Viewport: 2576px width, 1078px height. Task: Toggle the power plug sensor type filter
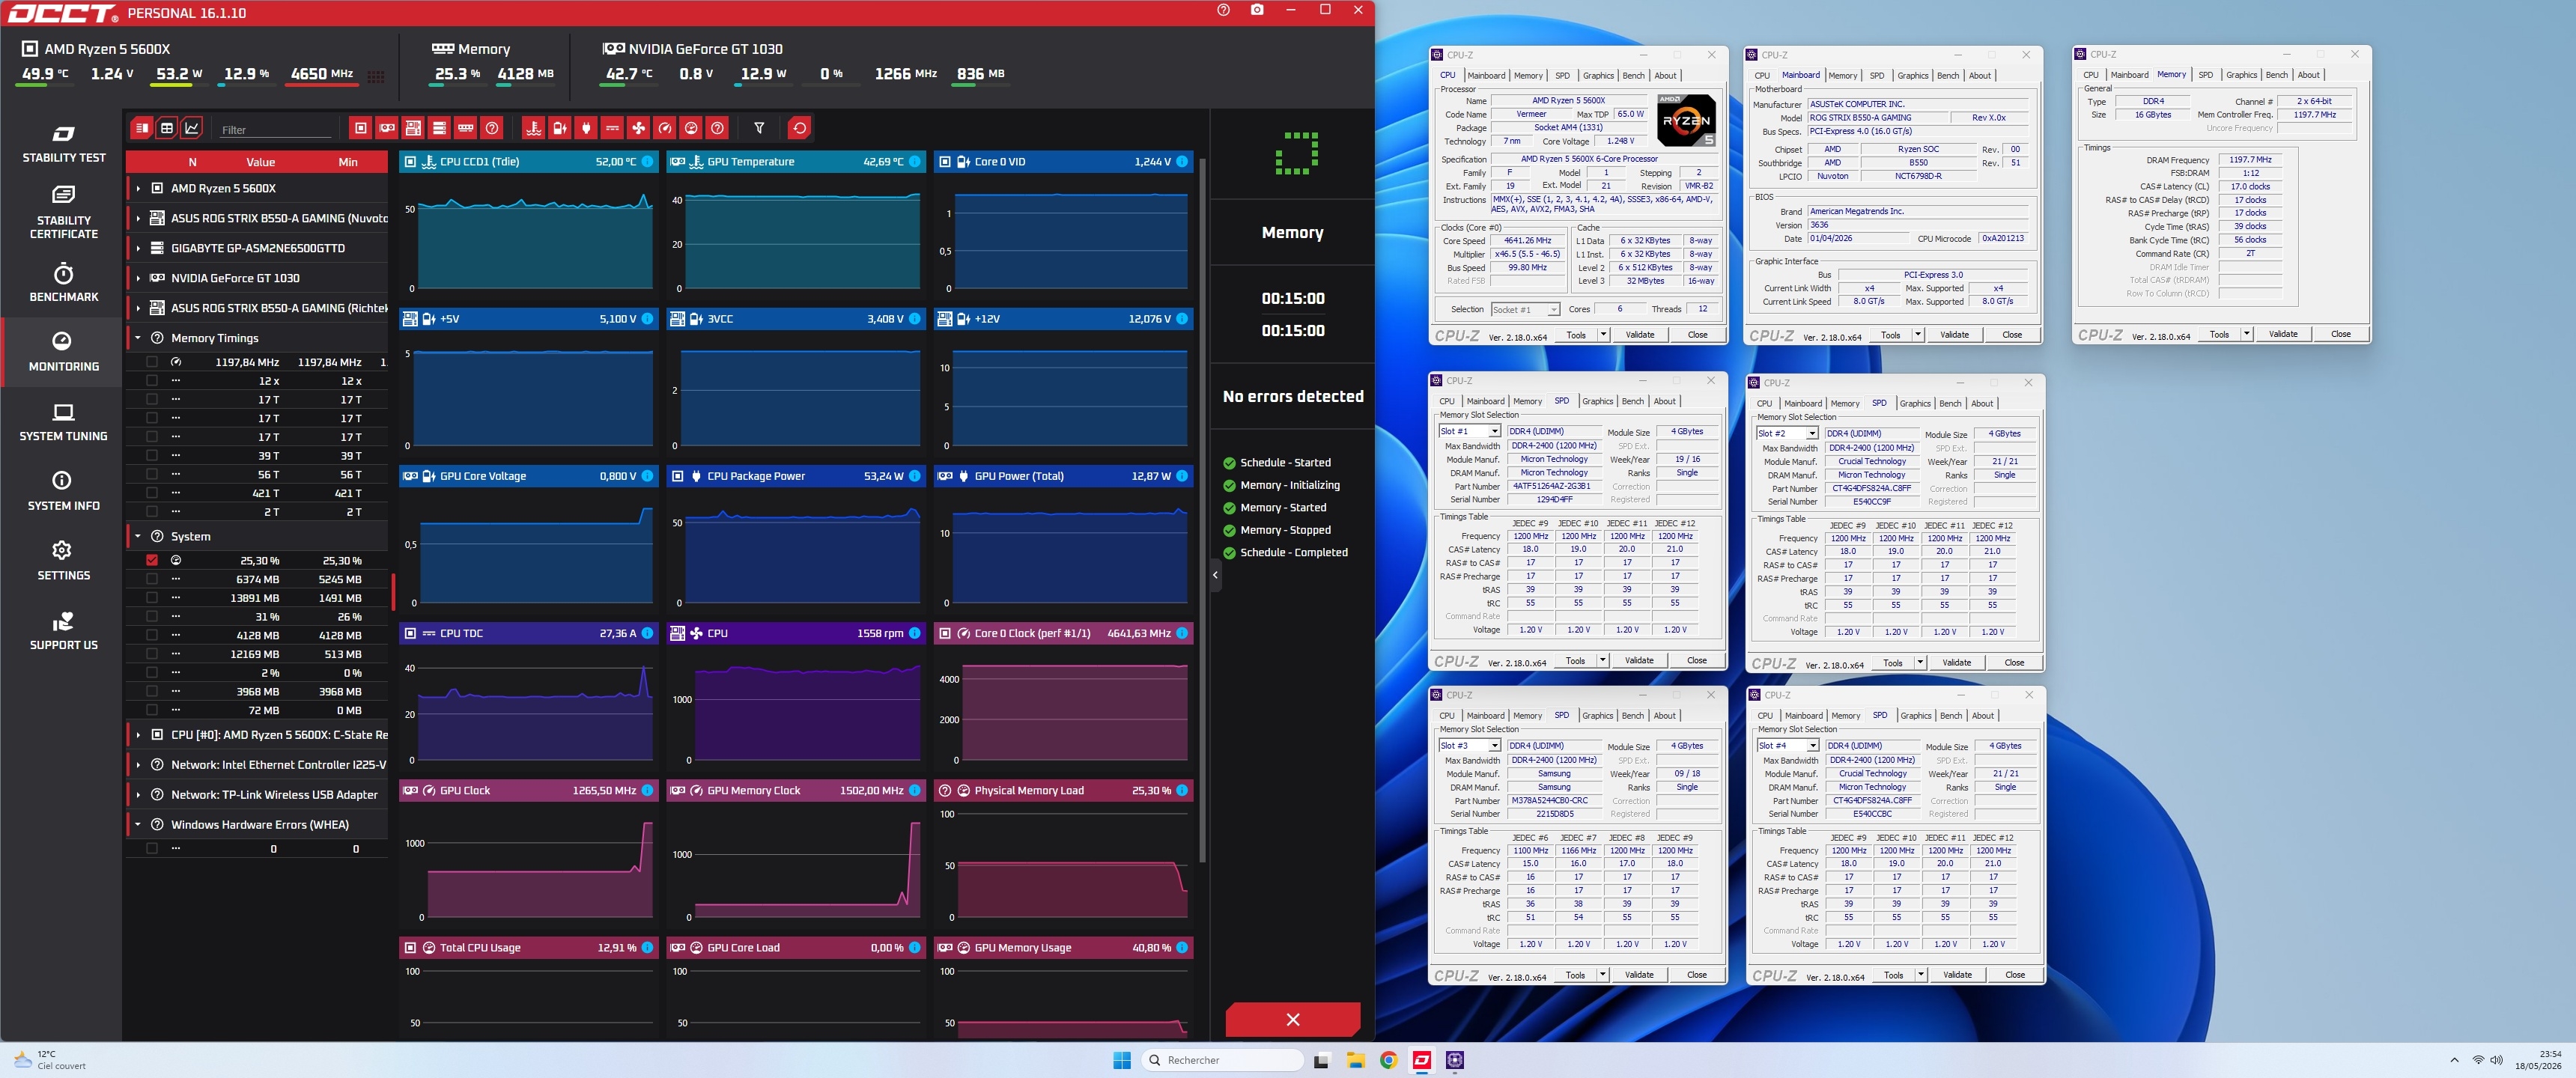pos(586,128)
